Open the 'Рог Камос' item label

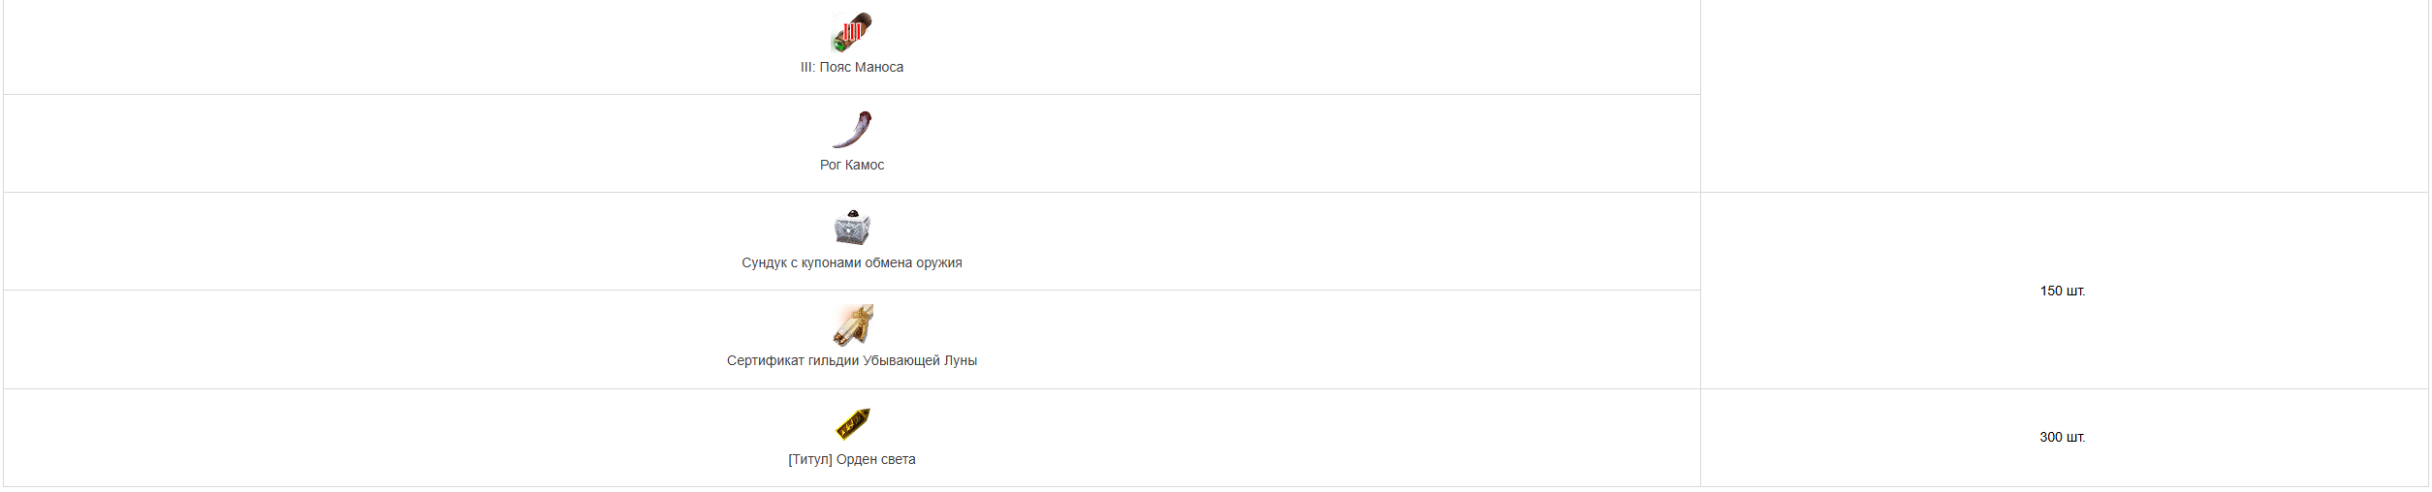(852, 165)
